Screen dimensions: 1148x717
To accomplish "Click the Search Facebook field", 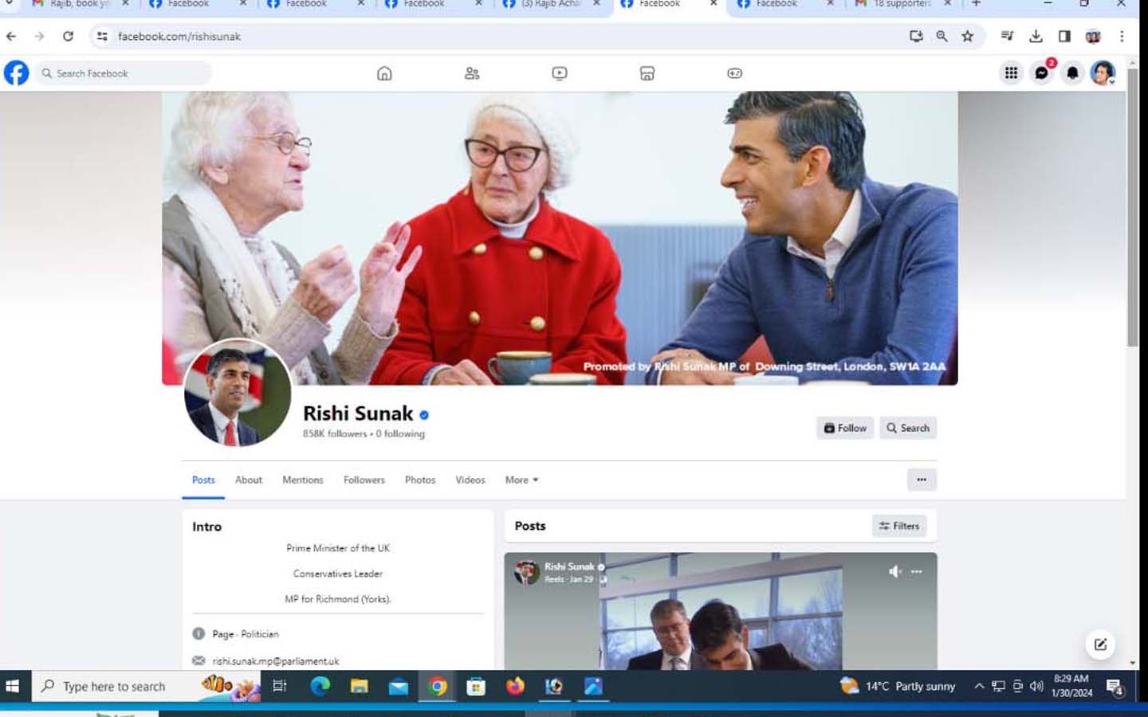I will [124, 73].
